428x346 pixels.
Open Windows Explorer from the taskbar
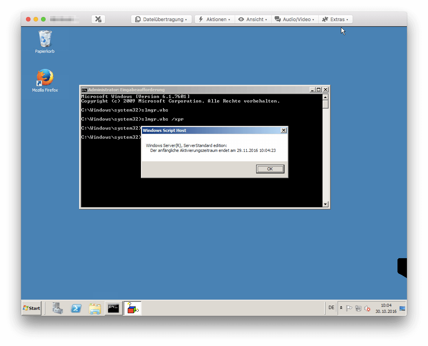pyautogui.click(x=95, y=308)
